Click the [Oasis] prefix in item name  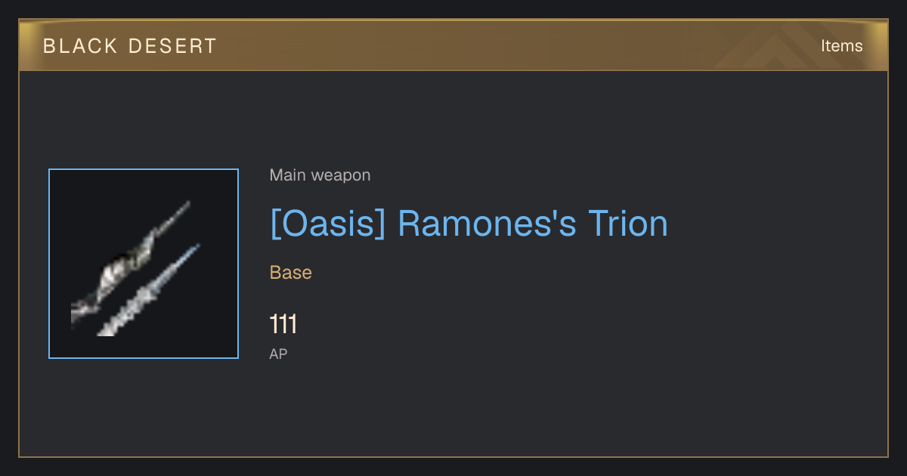328,224
